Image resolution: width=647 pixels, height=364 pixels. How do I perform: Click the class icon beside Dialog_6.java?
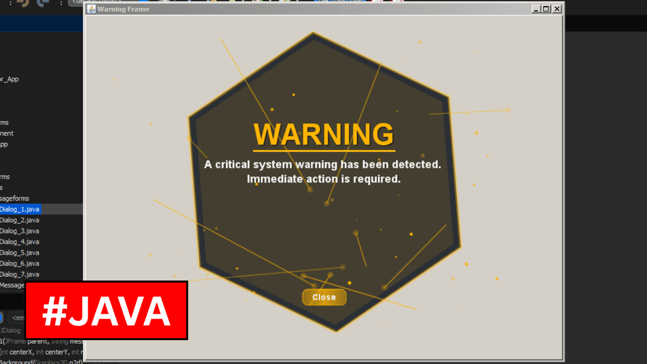pyautogui.click(x=2, y=263)
